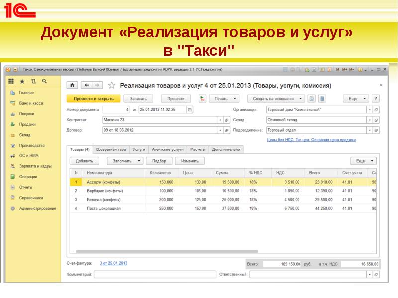Viewport: 398px width, 298px height.
Task: Add document to favorites with star
Action: [111, 85]
